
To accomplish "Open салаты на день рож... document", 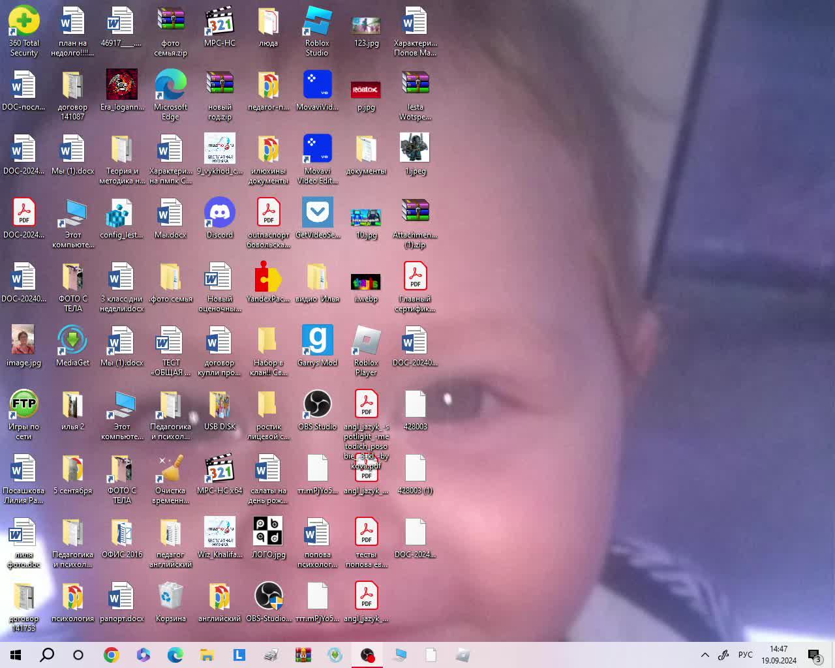I will (268, 478).
